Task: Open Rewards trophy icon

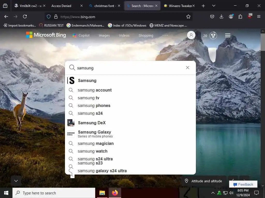Action: (x=213, y=36)
